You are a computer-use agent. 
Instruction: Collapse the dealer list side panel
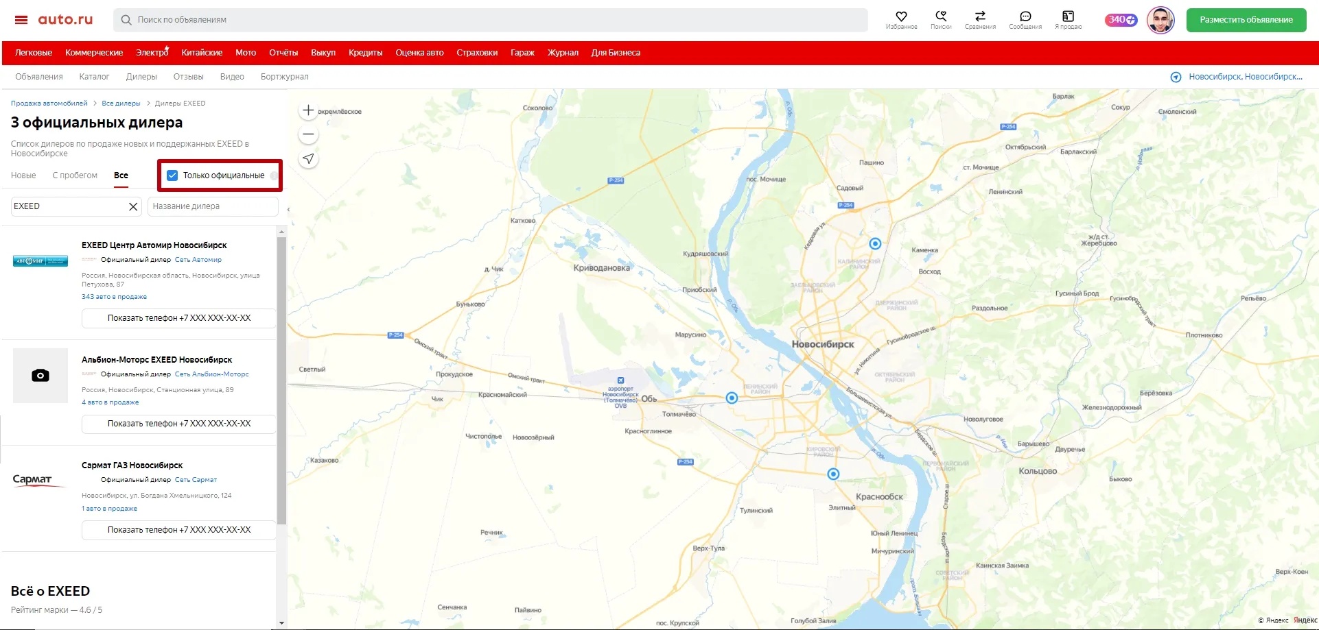(x=288, y=209)
